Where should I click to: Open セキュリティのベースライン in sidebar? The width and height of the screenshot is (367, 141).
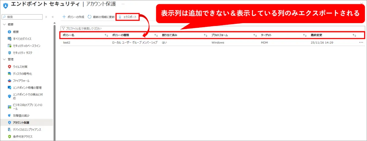pyautogui.click(x=27, y=46)
